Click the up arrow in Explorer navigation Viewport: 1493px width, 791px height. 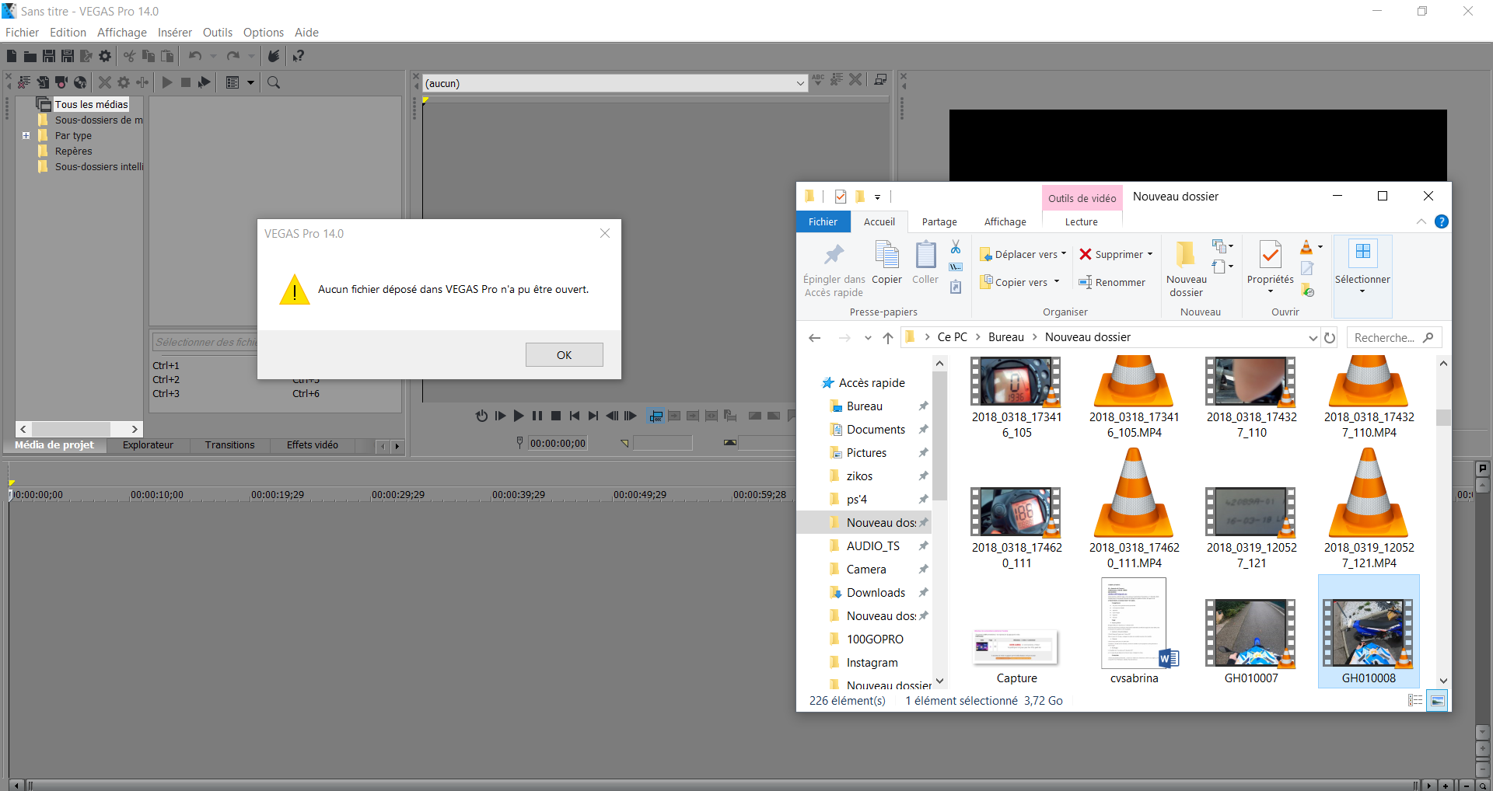click(x=888, y=337)
